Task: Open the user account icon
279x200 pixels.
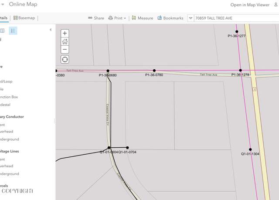Action: [276, 4]
